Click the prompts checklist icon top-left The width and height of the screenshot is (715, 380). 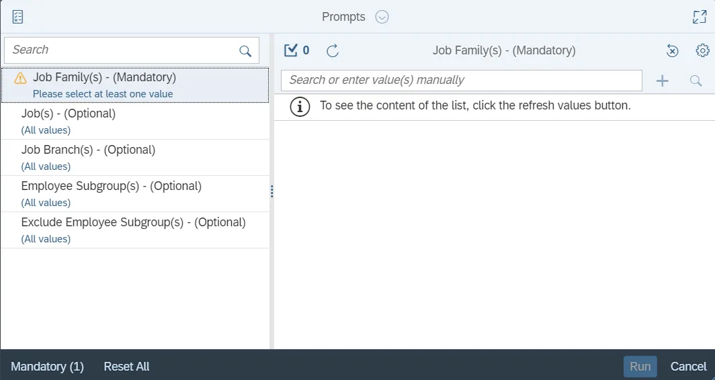[x=18, y=17]
